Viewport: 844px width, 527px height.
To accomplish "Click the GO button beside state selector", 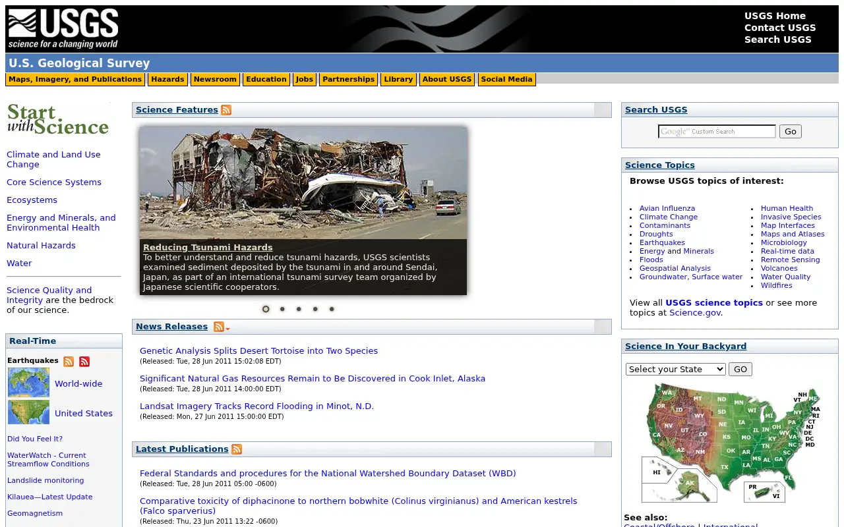I will pos(740,370).
